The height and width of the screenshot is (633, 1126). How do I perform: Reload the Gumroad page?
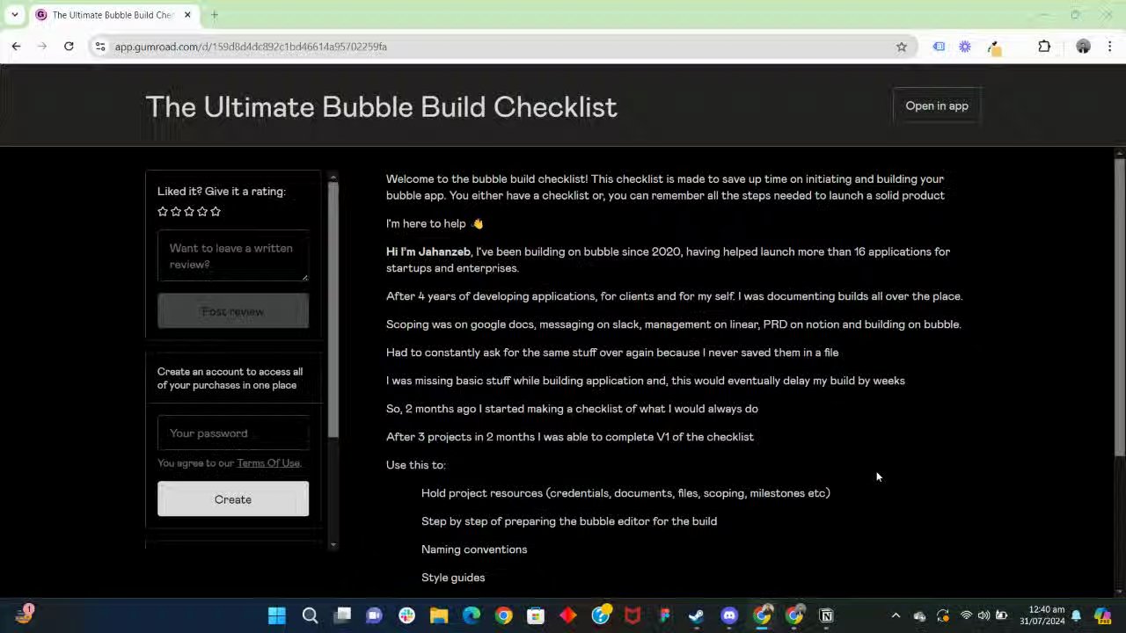point(69,47)
